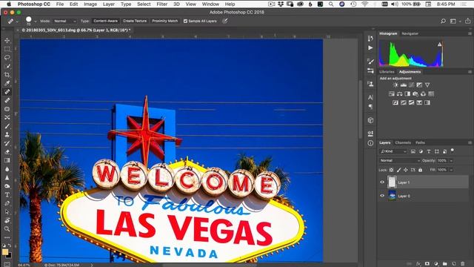The width and height of the screenshot is (474, 267).
Task: Select the Eyedropper tool
Action: (x=7, y=83)
